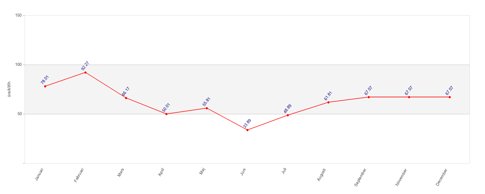Click the öre/kWh axis title
Image resolution: width=485 pixels, height=194 pixels.
click(x=9, y=89)
